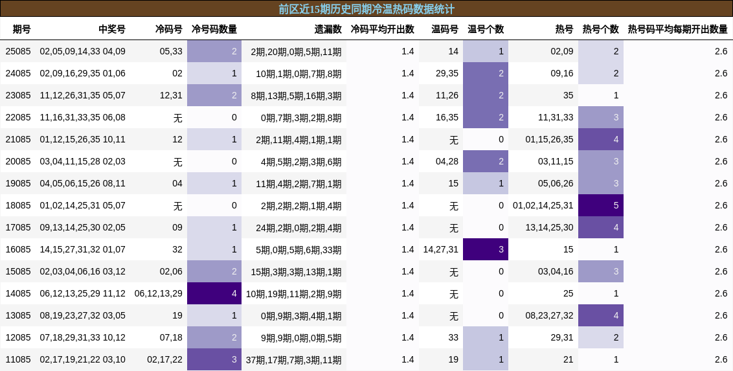The image size is (733, 371).
Task: Click winning numbers 02,17,19,21,22 03,10
Action: pos(83,359)
